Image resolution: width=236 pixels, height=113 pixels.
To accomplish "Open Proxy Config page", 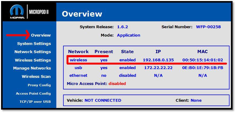I will [39, 85].
